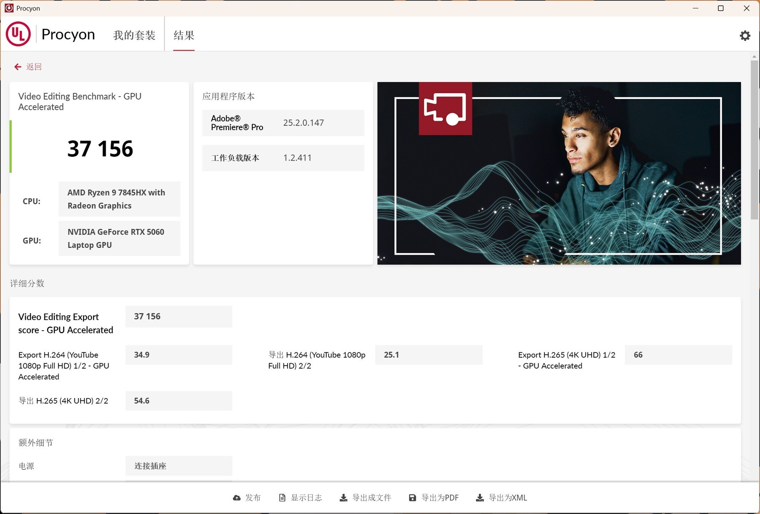This screenshot has width=760, height=514.
Task: Click the 发布 button
Action: (252, 498)
